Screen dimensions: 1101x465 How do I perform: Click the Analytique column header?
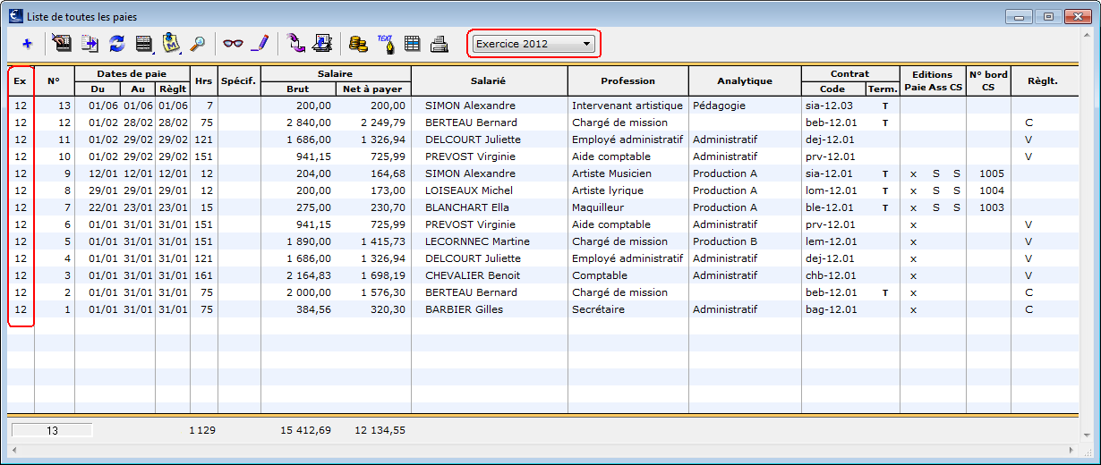(745, 81)
